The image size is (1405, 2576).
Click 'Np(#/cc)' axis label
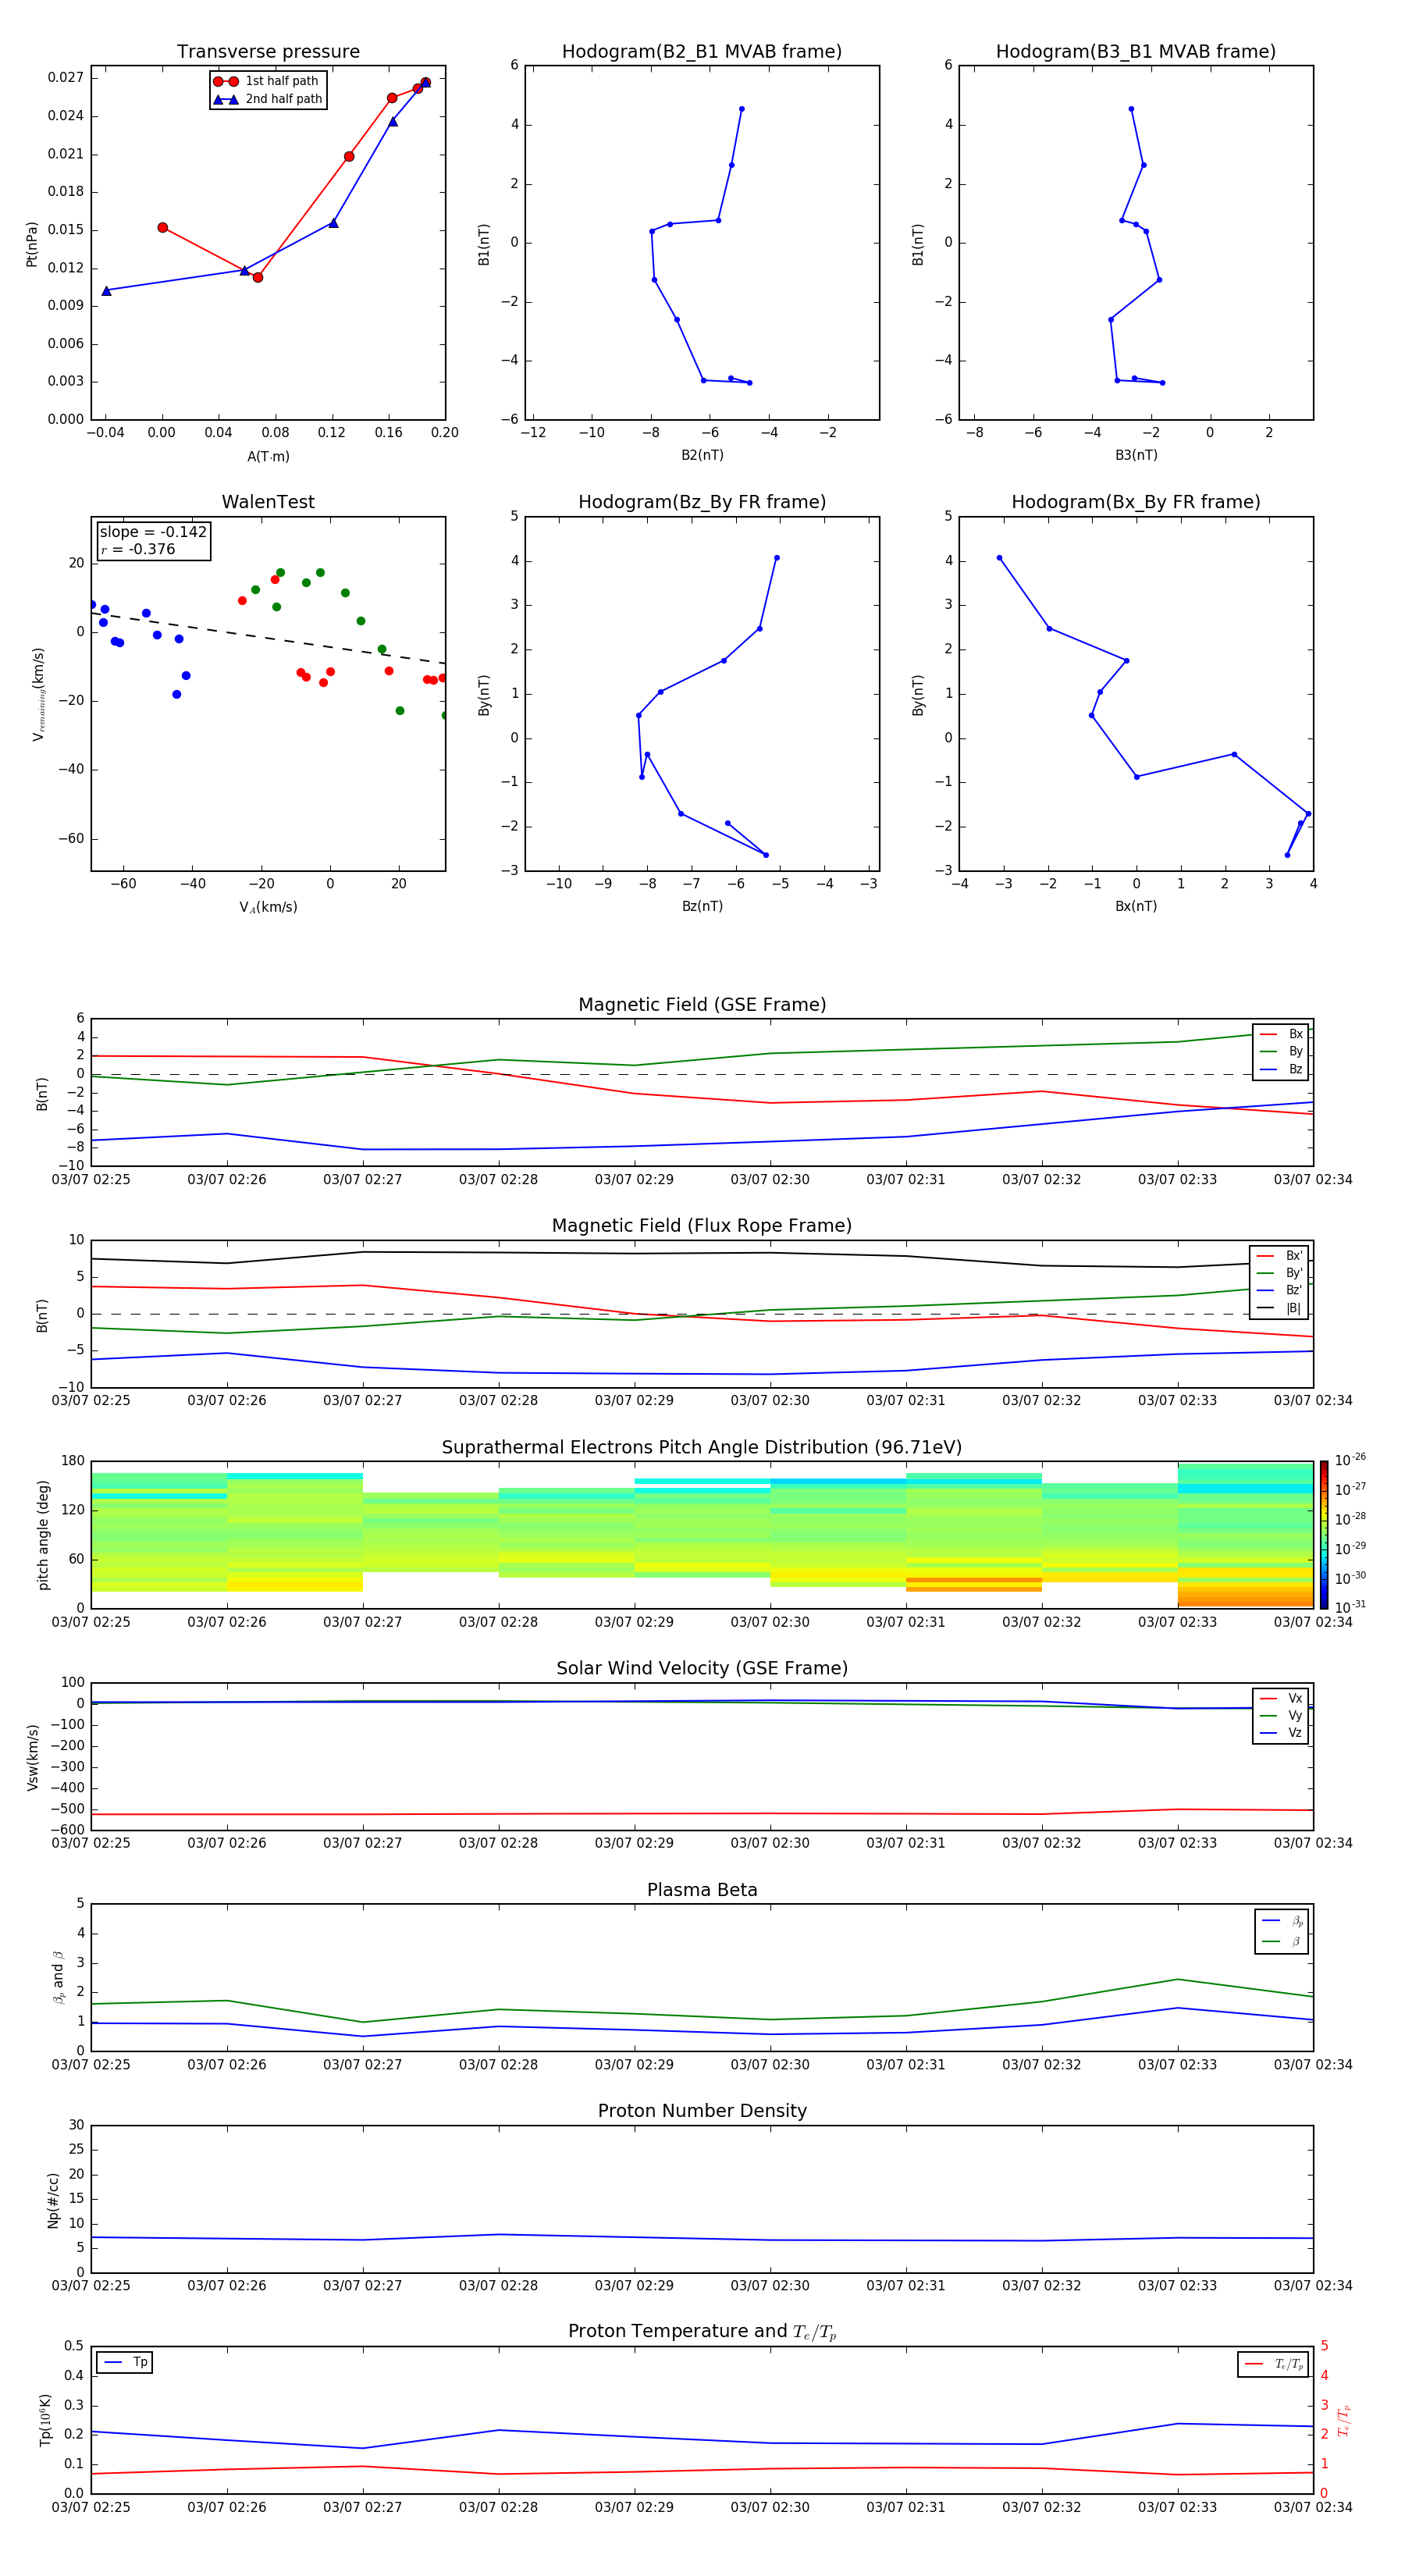(x=54, y=2200)
